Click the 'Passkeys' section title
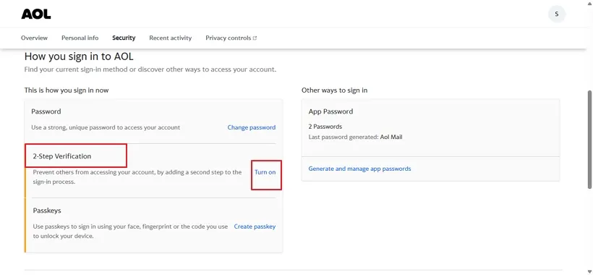Screen dimensions: 593x275 click(47, 211)
